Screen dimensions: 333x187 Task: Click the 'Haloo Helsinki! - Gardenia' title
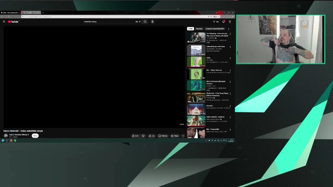pyautogui.click(x=215, y=117)
